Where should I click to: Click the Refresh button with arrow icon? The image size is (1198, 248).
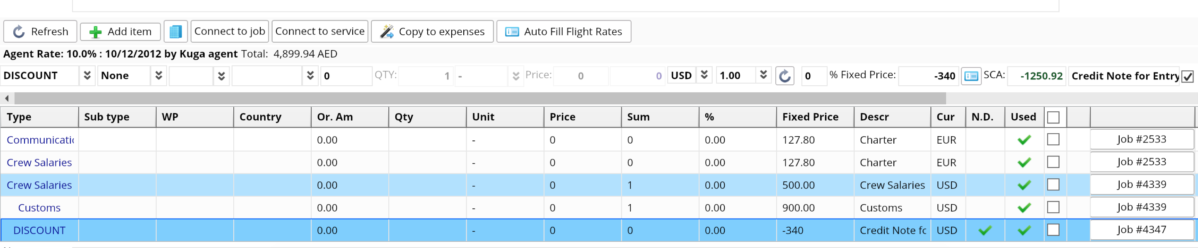[40, 31]
